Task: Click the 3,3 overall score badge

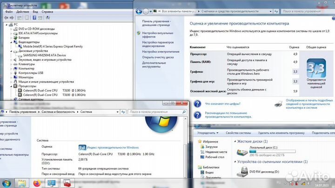Action: click(316, 68)
